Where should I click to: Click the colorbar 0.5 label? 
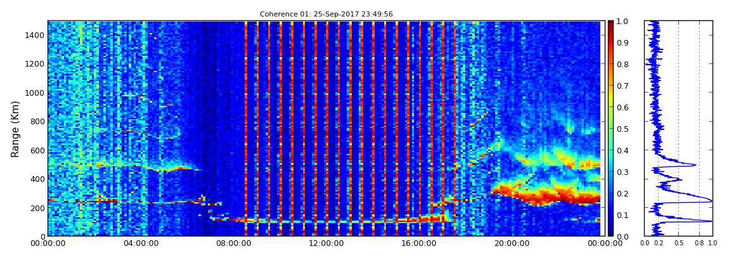coord(623,129)
